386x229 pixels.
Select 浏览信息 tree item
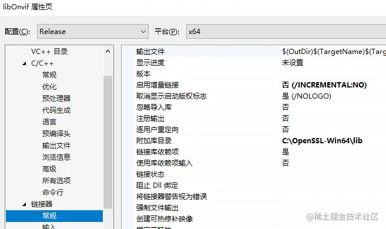56,157
